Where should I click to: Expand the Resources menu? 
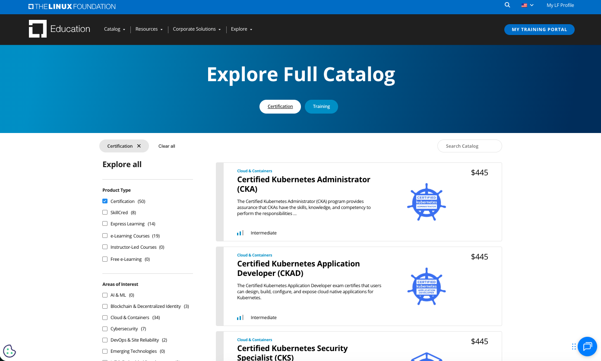[149, 29]
